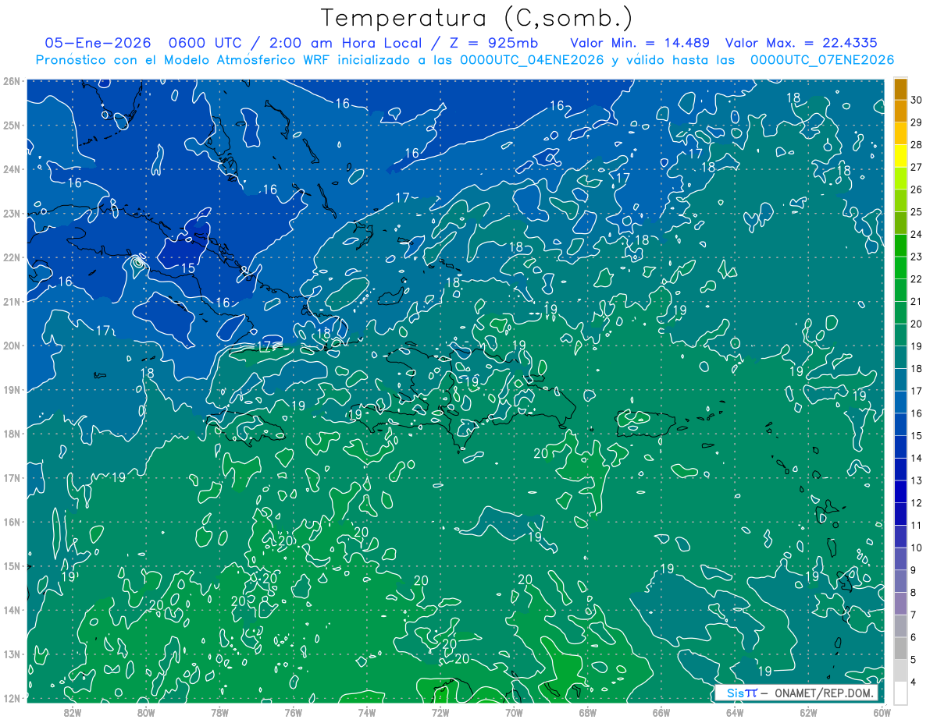Click the 15N latitude axis label
The width and height of the screenshot is (937, 723).
click(11, 565)
